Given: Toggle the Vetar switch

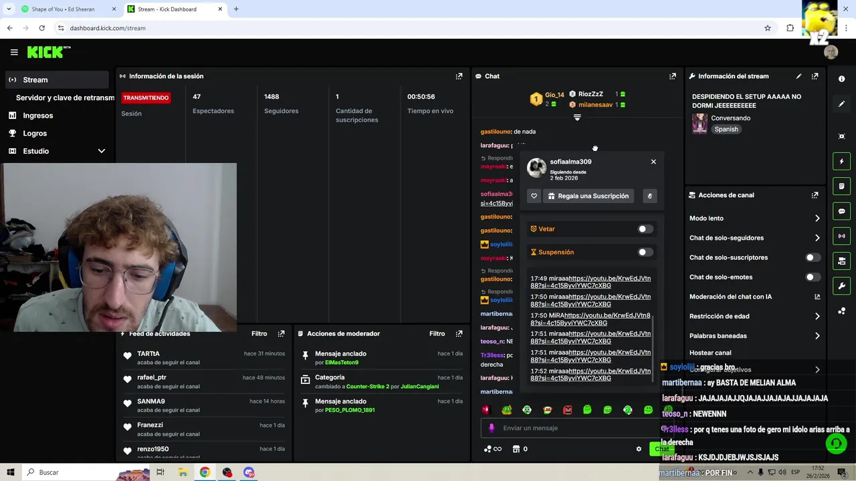Looking at the screenshot, I should [645, 229].
